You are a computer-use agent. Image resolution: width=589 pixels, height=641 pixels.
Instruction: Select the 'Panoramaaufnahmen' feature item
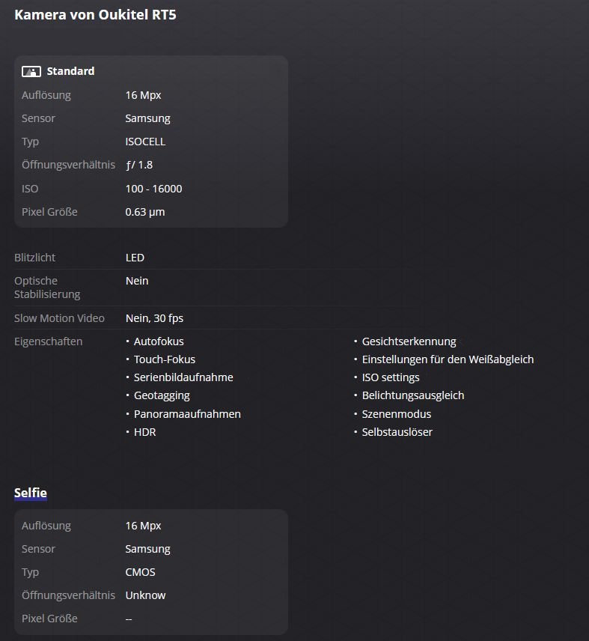(187, 414)
